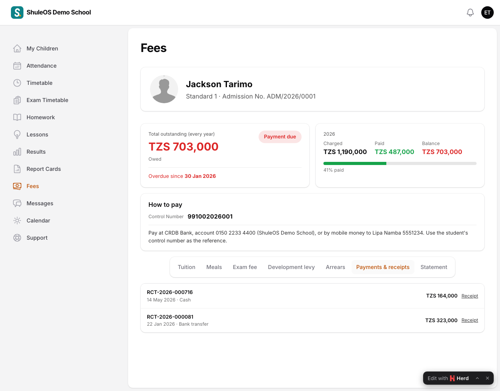Open Receipt link for RCT-2026-000716
500x391 pixels.
470,296
